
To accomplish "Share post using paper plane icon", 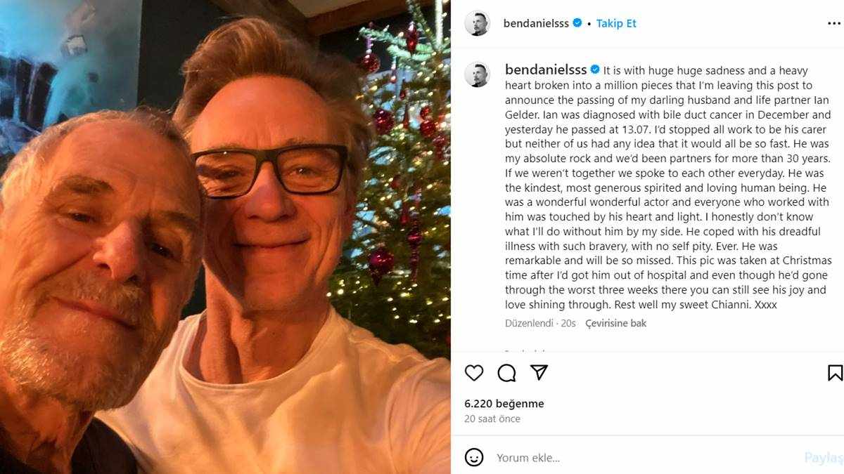I will pos(539,373).
